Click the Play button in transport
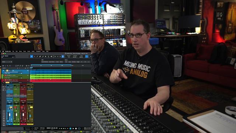The image size is (236, 133). pos(73,129)
